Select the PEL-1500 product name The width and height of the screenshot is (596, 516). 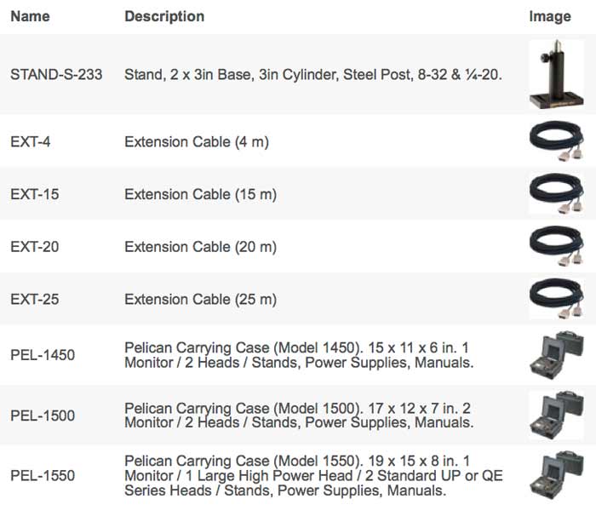point(43,416)
